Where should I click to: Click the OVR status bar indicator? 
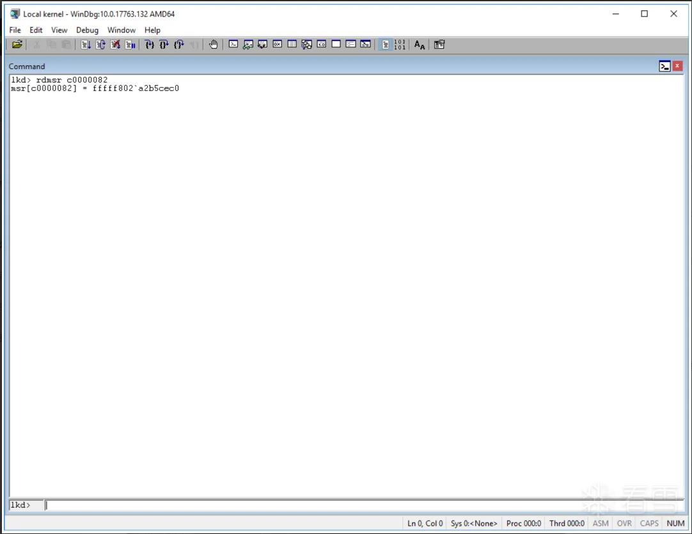(624, 523)
